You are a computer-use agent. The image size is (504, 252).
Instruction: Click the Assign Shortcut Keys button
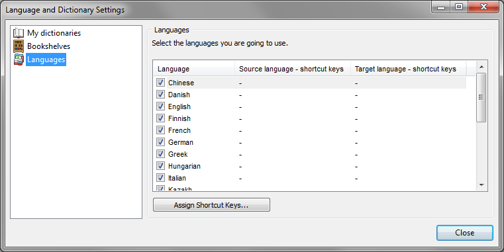211,205
